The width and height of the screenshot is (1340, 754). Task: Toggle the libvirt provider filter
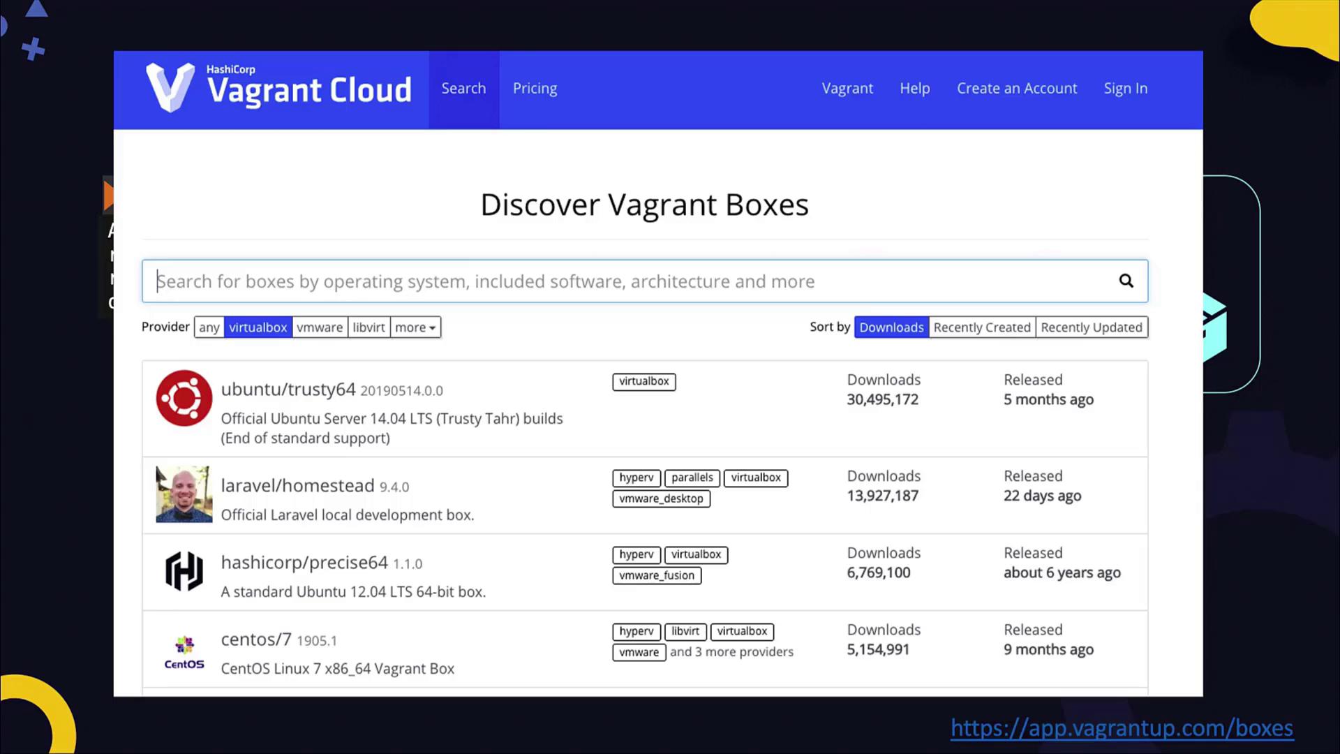[368, 327]
